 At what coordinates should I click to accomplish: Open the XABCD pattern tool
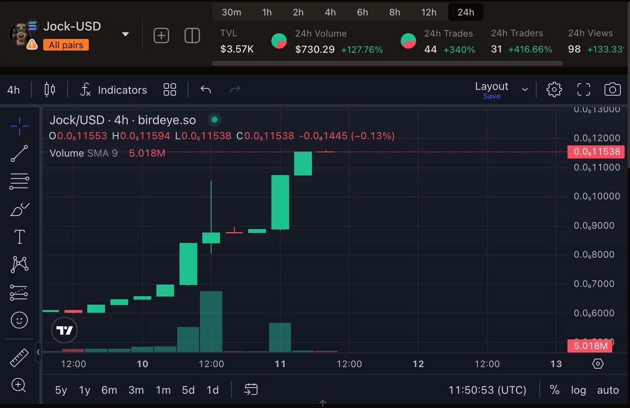19,264
